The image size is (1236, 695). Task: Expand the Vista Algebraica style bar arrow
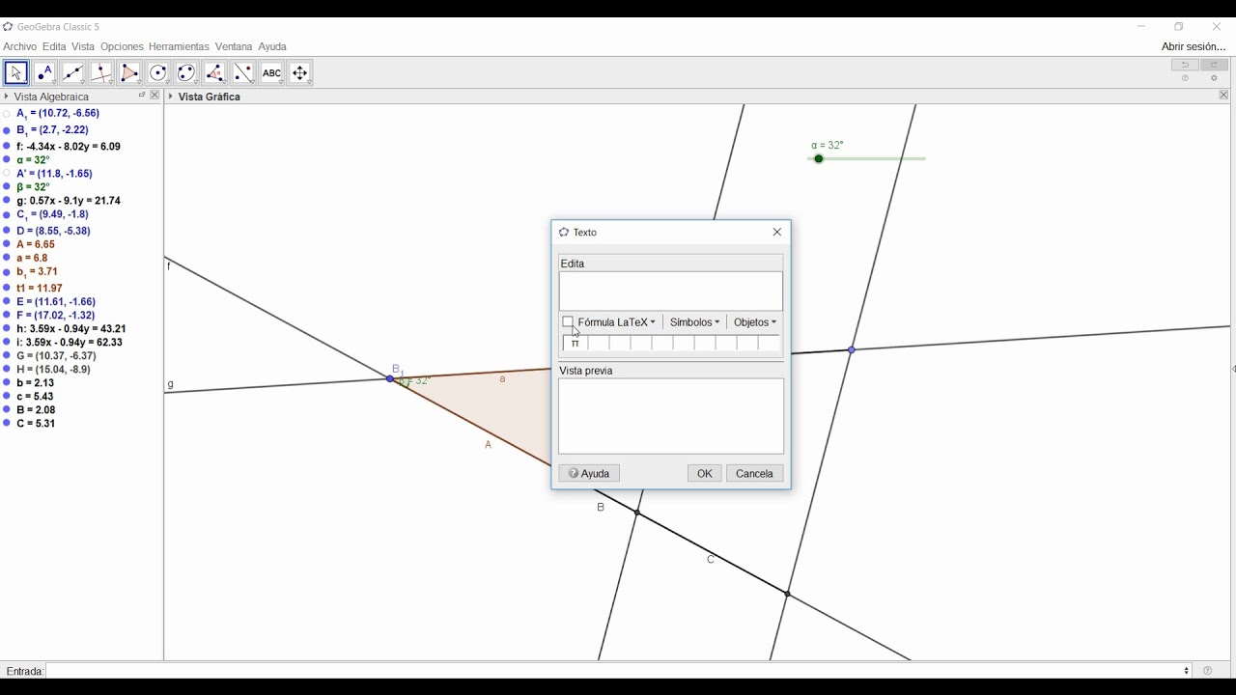click(x=7, y=97)
